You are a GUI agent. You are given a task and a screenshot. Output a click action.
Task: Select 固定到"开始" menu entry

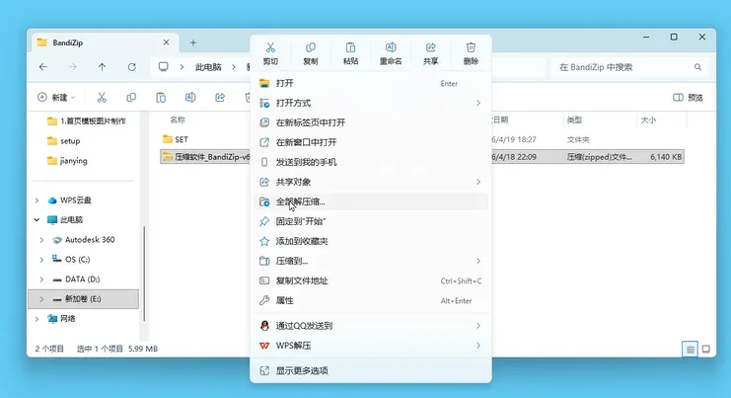371,221
